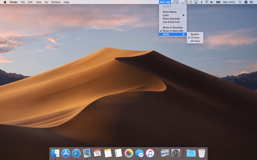Open the Window menu
257x160 pixels.
coord(56,2)
